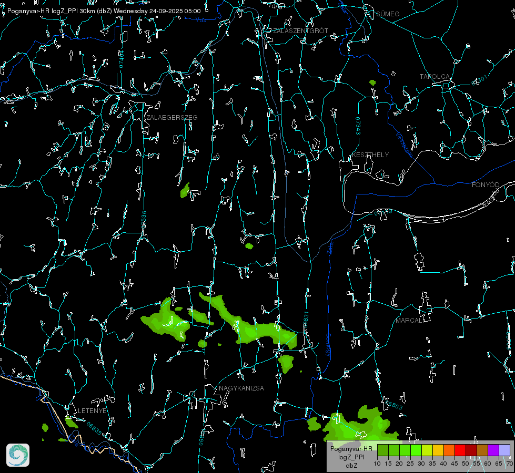This screenshot has width=515, height=473.
Task: Click the radar echo southwest of Keszthely
Action: (249, 246)
